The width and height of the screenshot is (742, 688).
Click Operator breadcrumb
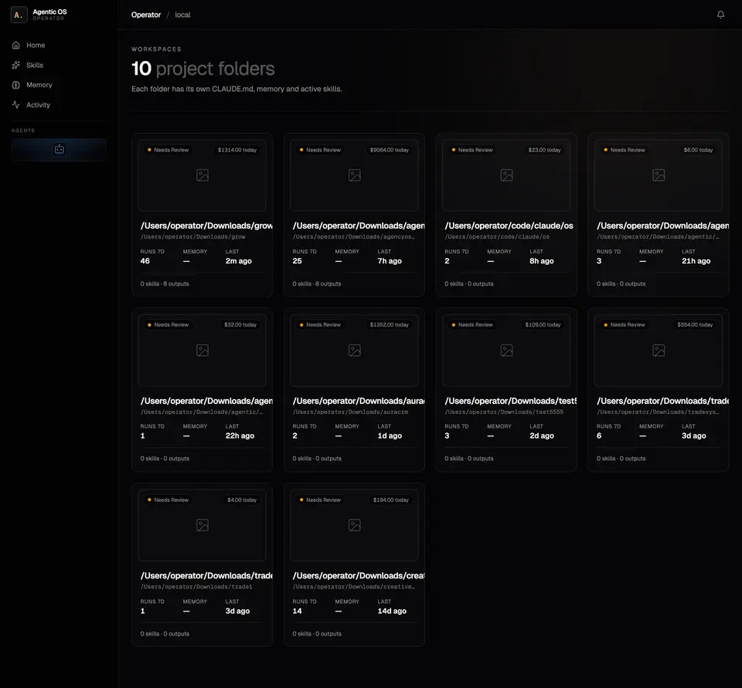(x=146, y=15)
